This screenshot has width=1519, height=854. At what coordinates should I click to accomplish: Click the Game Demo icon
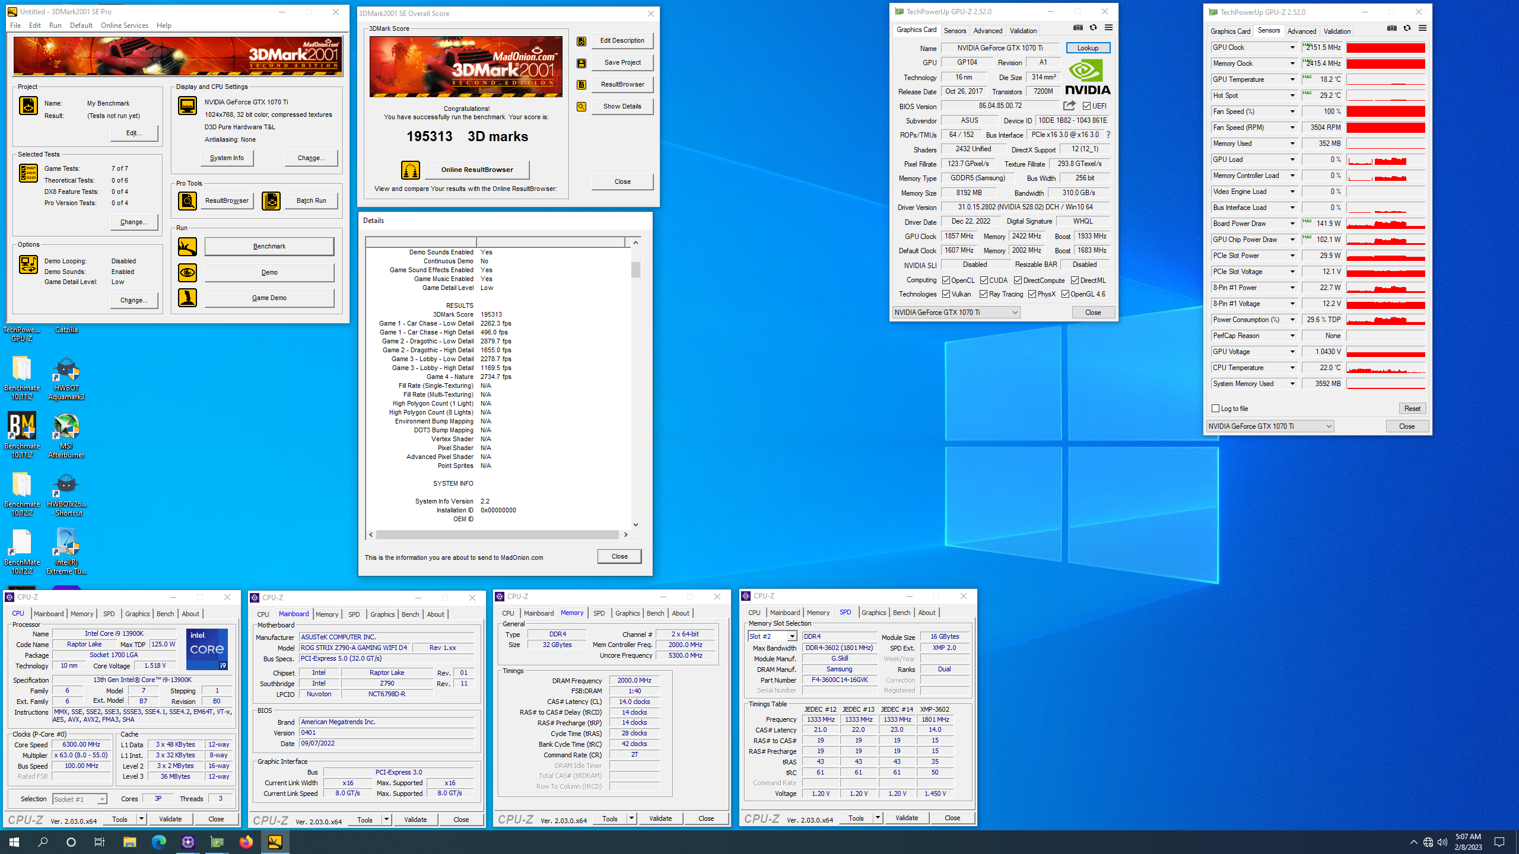click(x=188, y=298)
